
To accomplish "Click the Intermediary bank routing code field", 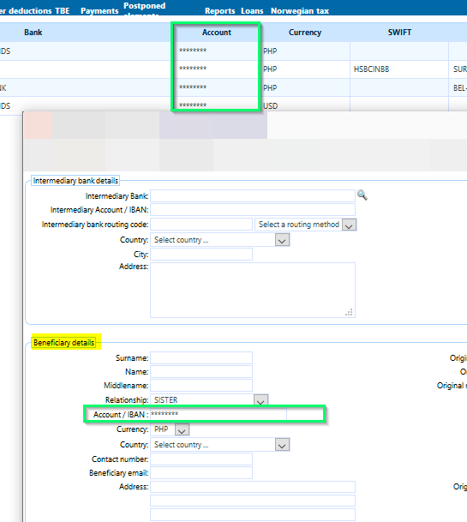I will coord(201,224).
